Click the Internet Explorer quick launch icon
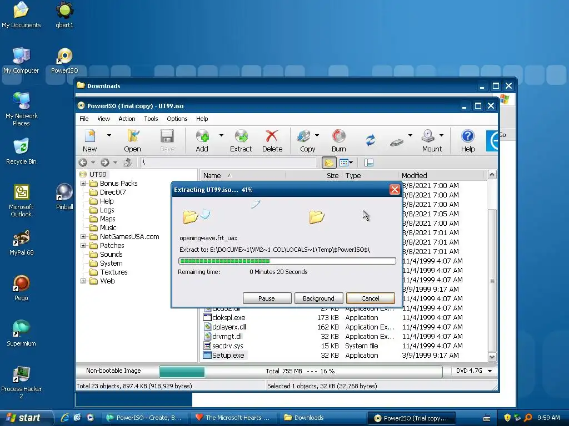Screen dimensions: 569x426 pyautogui.click(x=65, y=418)
